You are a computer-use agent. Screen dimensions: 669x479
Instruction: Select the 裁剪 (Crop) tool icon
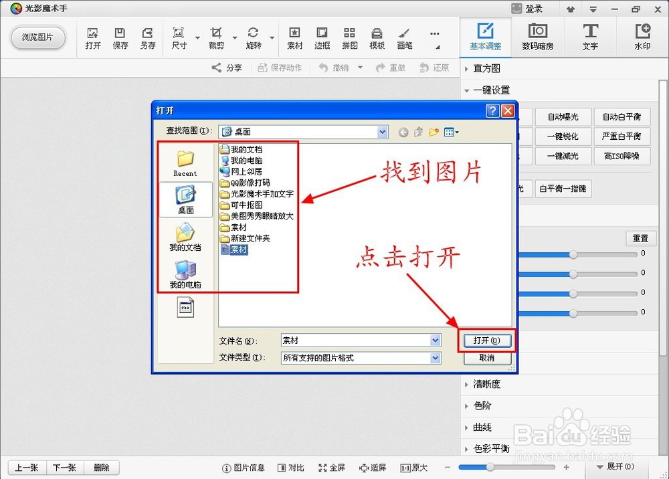pyautogui.click(x=216, y=38)
